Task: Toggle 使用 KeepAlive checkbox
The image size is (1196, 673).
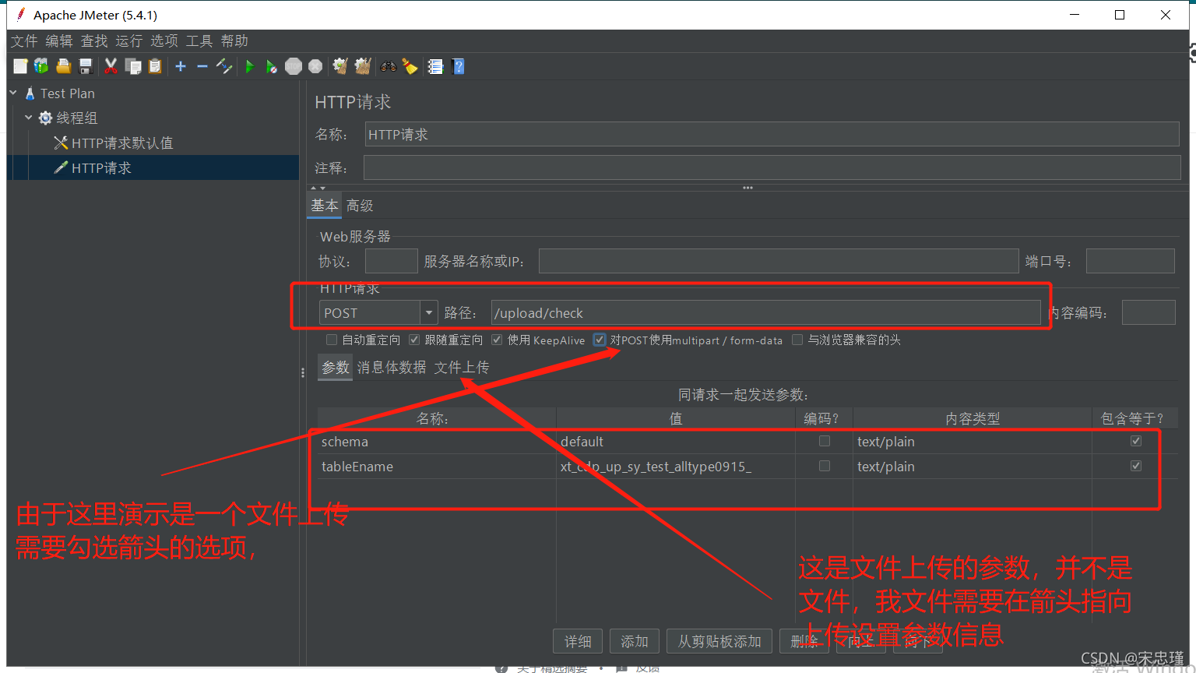Action: pos(497,340)
